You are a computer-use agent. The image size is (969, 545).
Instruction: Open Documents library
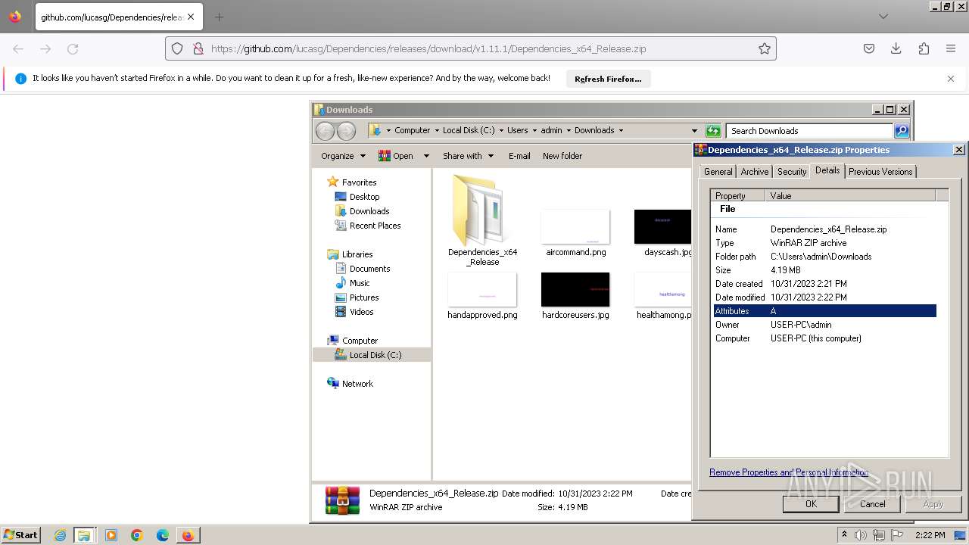point(369,269)
